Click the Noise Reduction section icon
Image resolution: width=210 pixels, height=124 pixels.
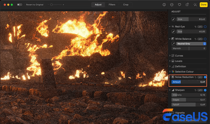pyautogui.click(x=173, y=77)
